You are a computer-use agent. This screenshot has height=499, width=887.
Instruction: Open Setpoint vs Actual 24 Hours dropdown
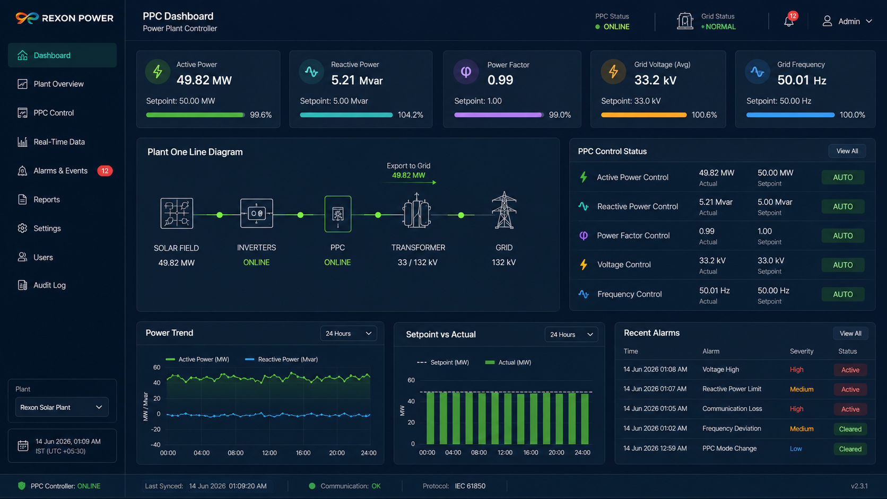coord(571,335)
